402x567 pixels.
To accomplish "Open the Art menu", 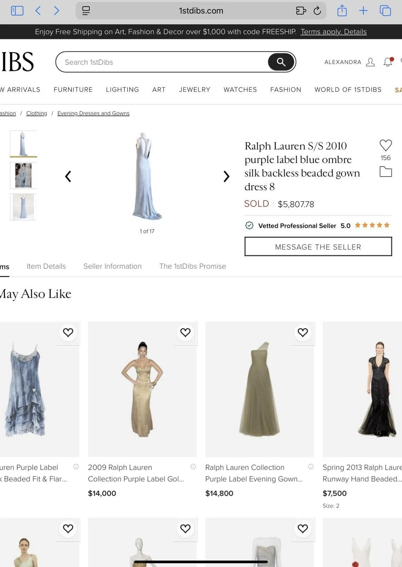I will [x=159, y=90].
